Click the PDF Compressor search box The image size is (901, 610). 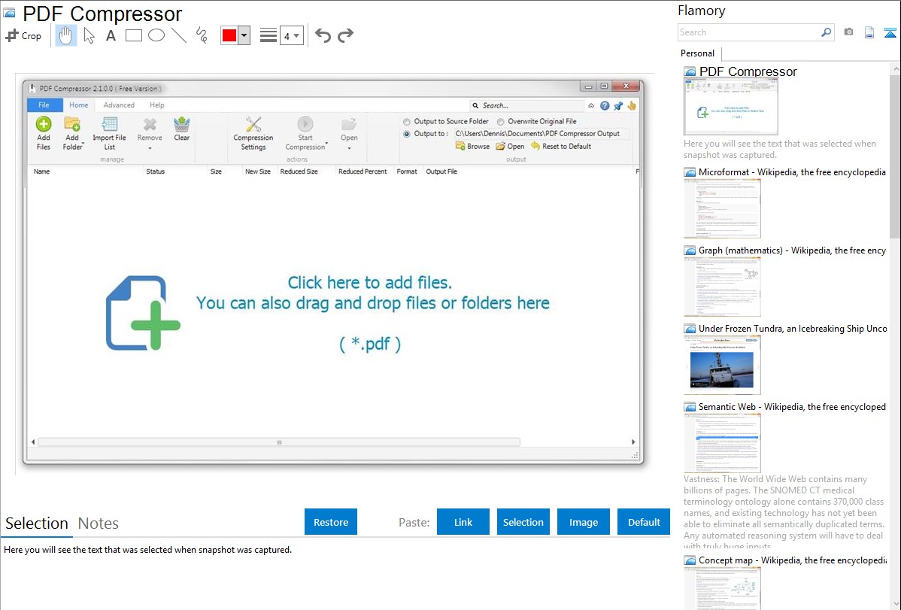[526, 106]
